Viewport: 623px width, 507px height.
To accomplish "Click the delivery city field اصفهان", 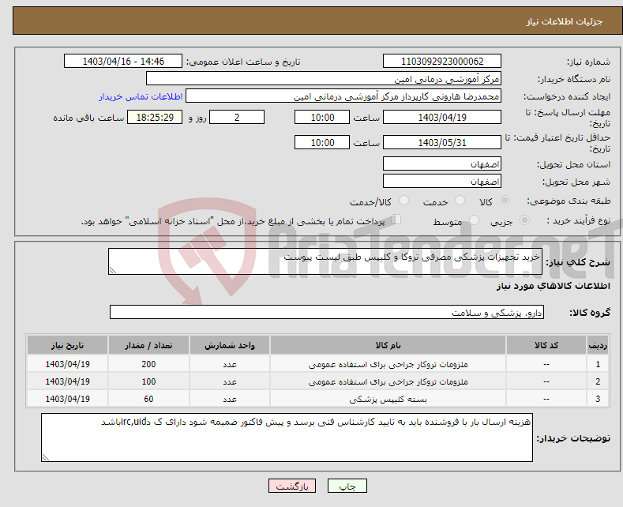I will [x=442, y=181].
